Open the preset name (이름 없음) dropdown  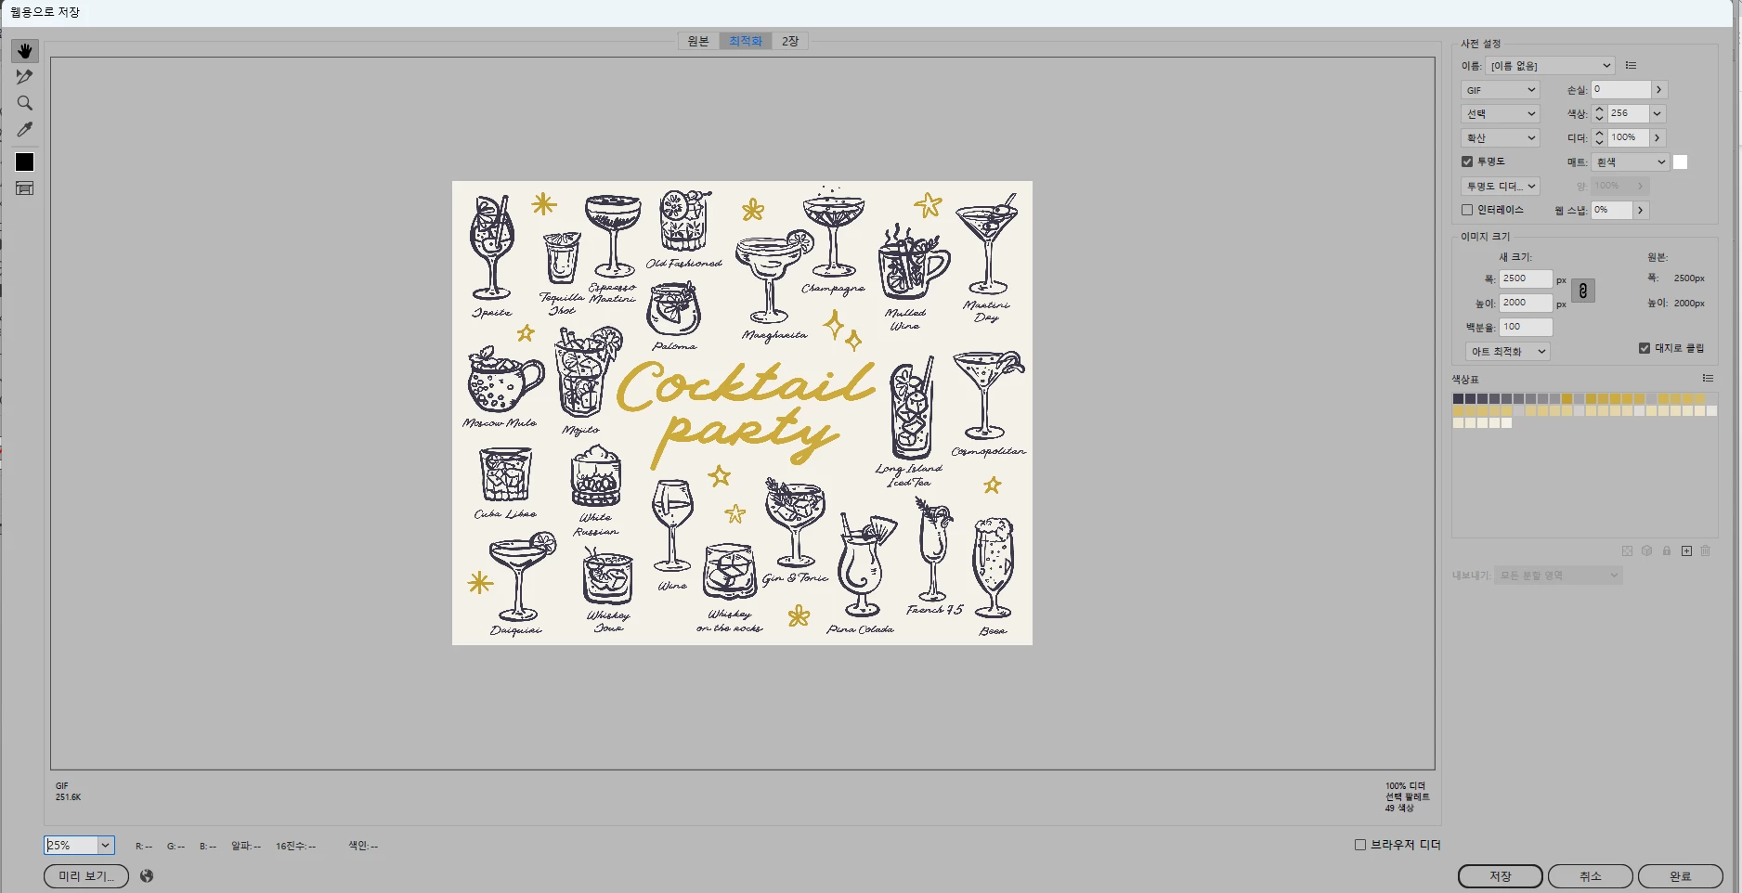(x=1550, y=66)
